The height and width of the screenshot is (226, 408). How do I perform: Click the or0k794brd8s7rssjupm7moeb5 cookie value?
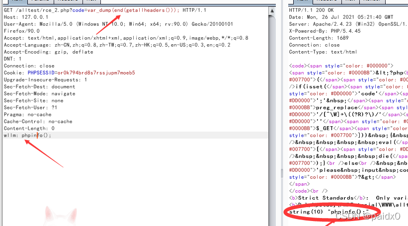tap(96, 73)
